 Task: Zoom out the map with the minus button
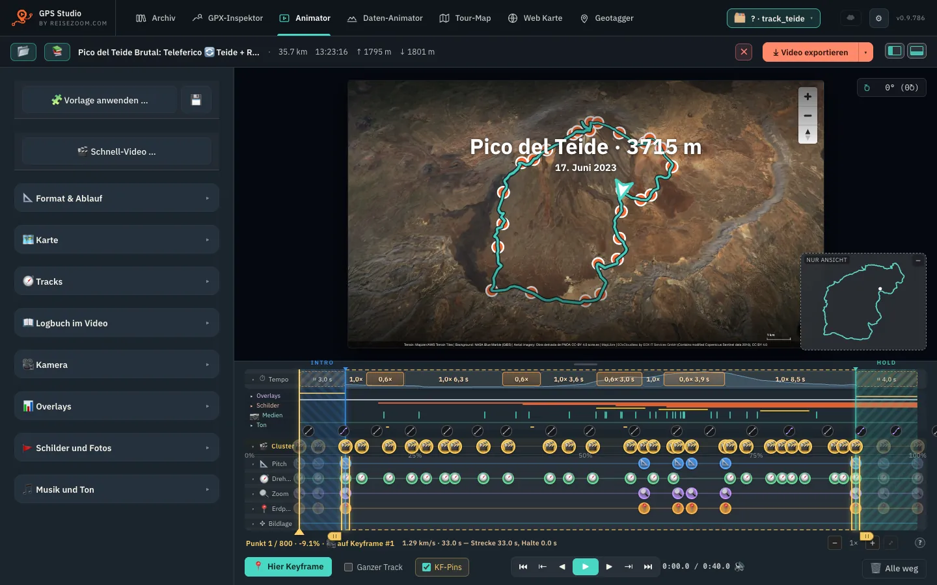tap(808, 115)
